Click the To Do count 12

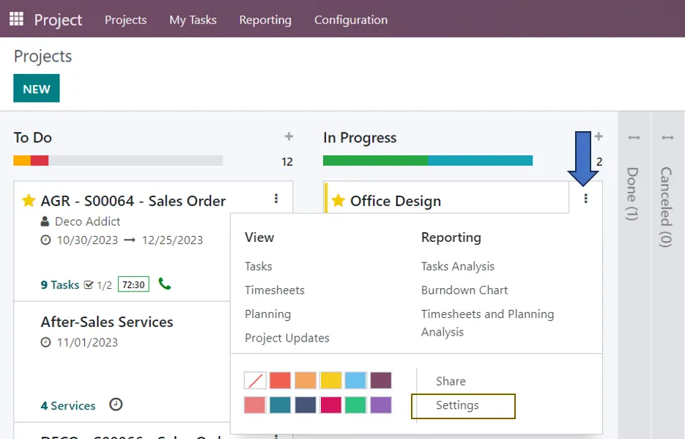(x=287, y=162)
